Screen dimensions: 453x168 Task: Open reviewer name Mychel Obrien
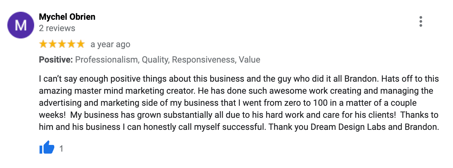point(67,17)
